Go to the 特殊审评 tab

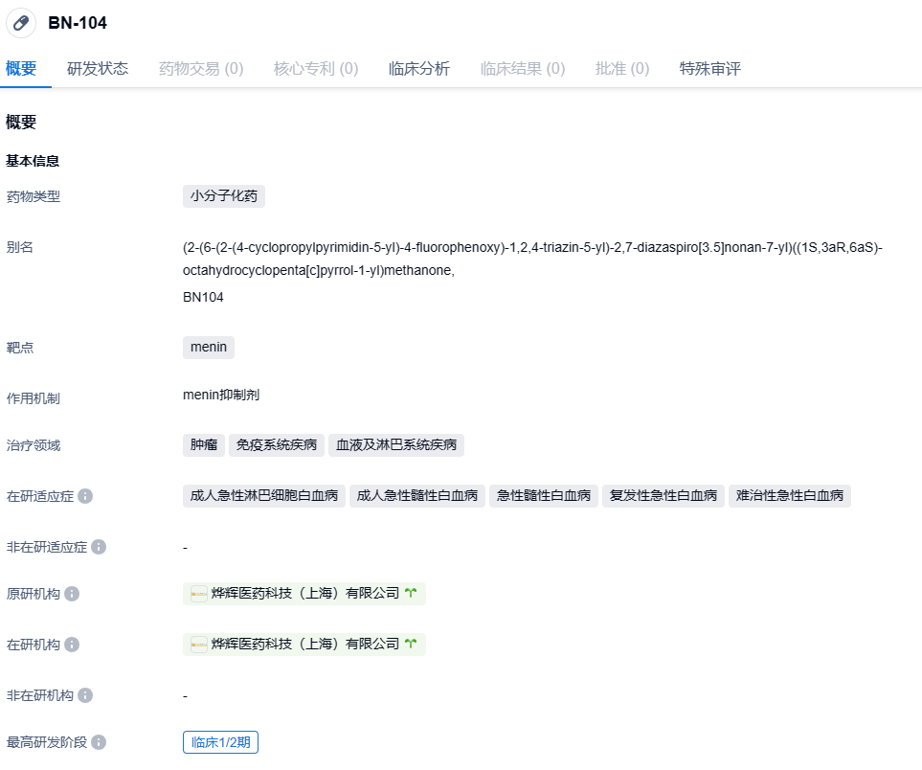pos(710,69)
